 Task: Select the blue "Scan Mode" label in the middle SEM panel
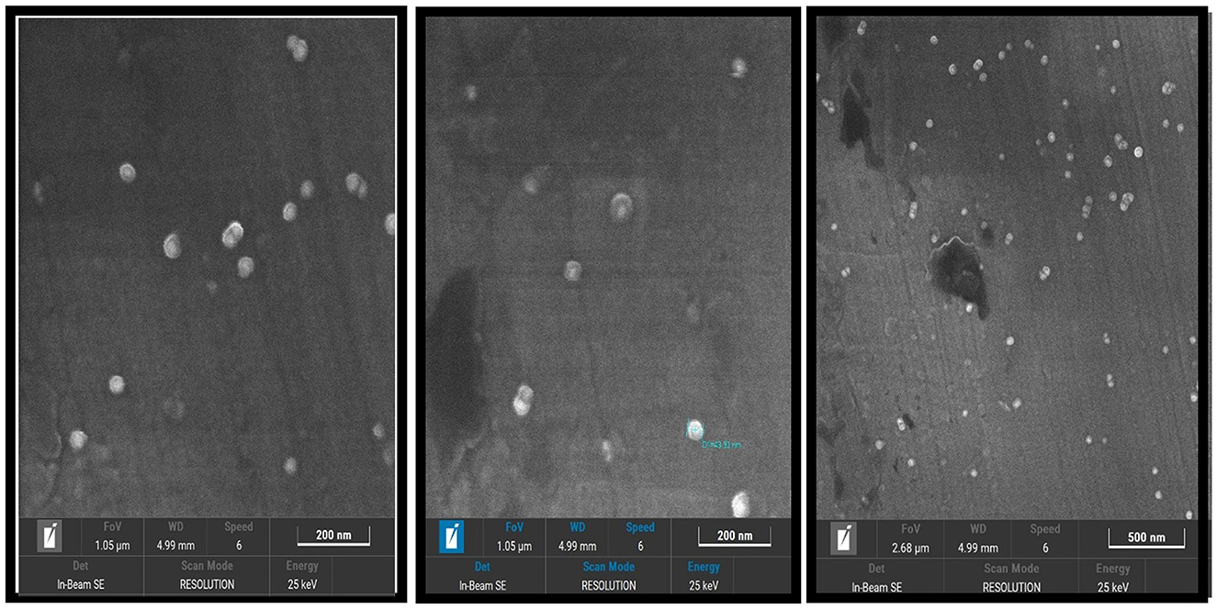point(609,567)
